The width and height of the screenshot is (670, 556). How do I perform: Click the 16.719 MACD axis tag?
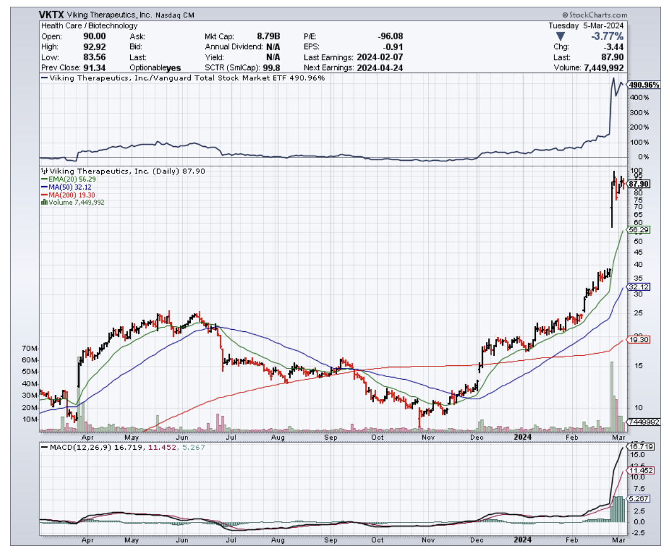(x=638, y=446)
